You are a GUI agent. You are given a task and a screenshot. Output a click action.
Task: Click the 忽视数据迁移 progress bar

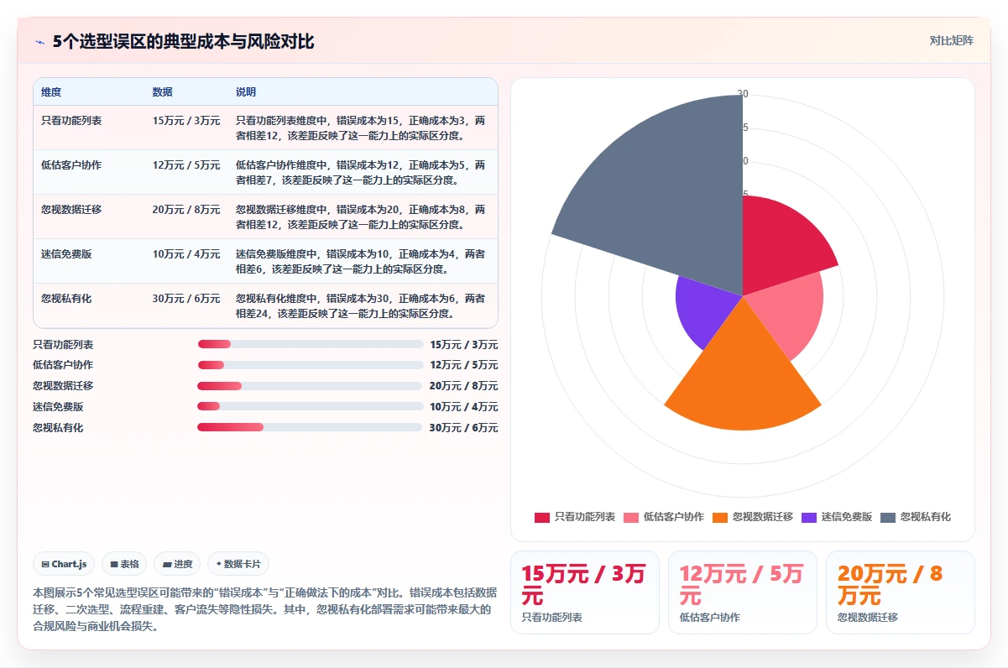(x=310, y=386)
